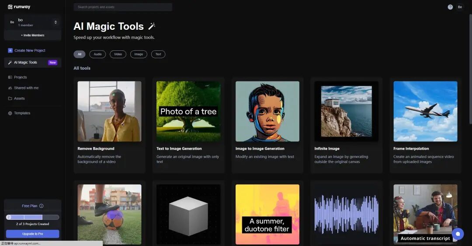The width and height of the screenshot is (472, 246).
Task: Click the page vertical scrollbar
Action: (470, 69)
